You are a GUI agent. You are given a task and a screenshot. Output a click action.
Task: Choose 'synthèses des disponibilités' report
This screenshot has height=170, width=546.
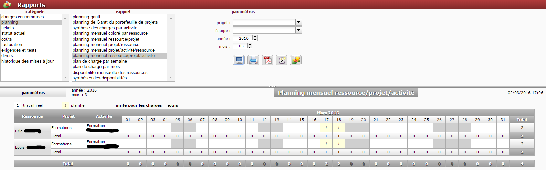pos(119,78)
